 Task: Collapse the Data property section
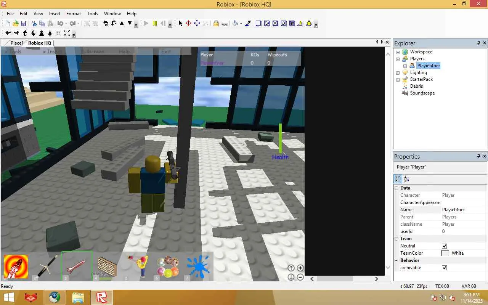point(396,188)
